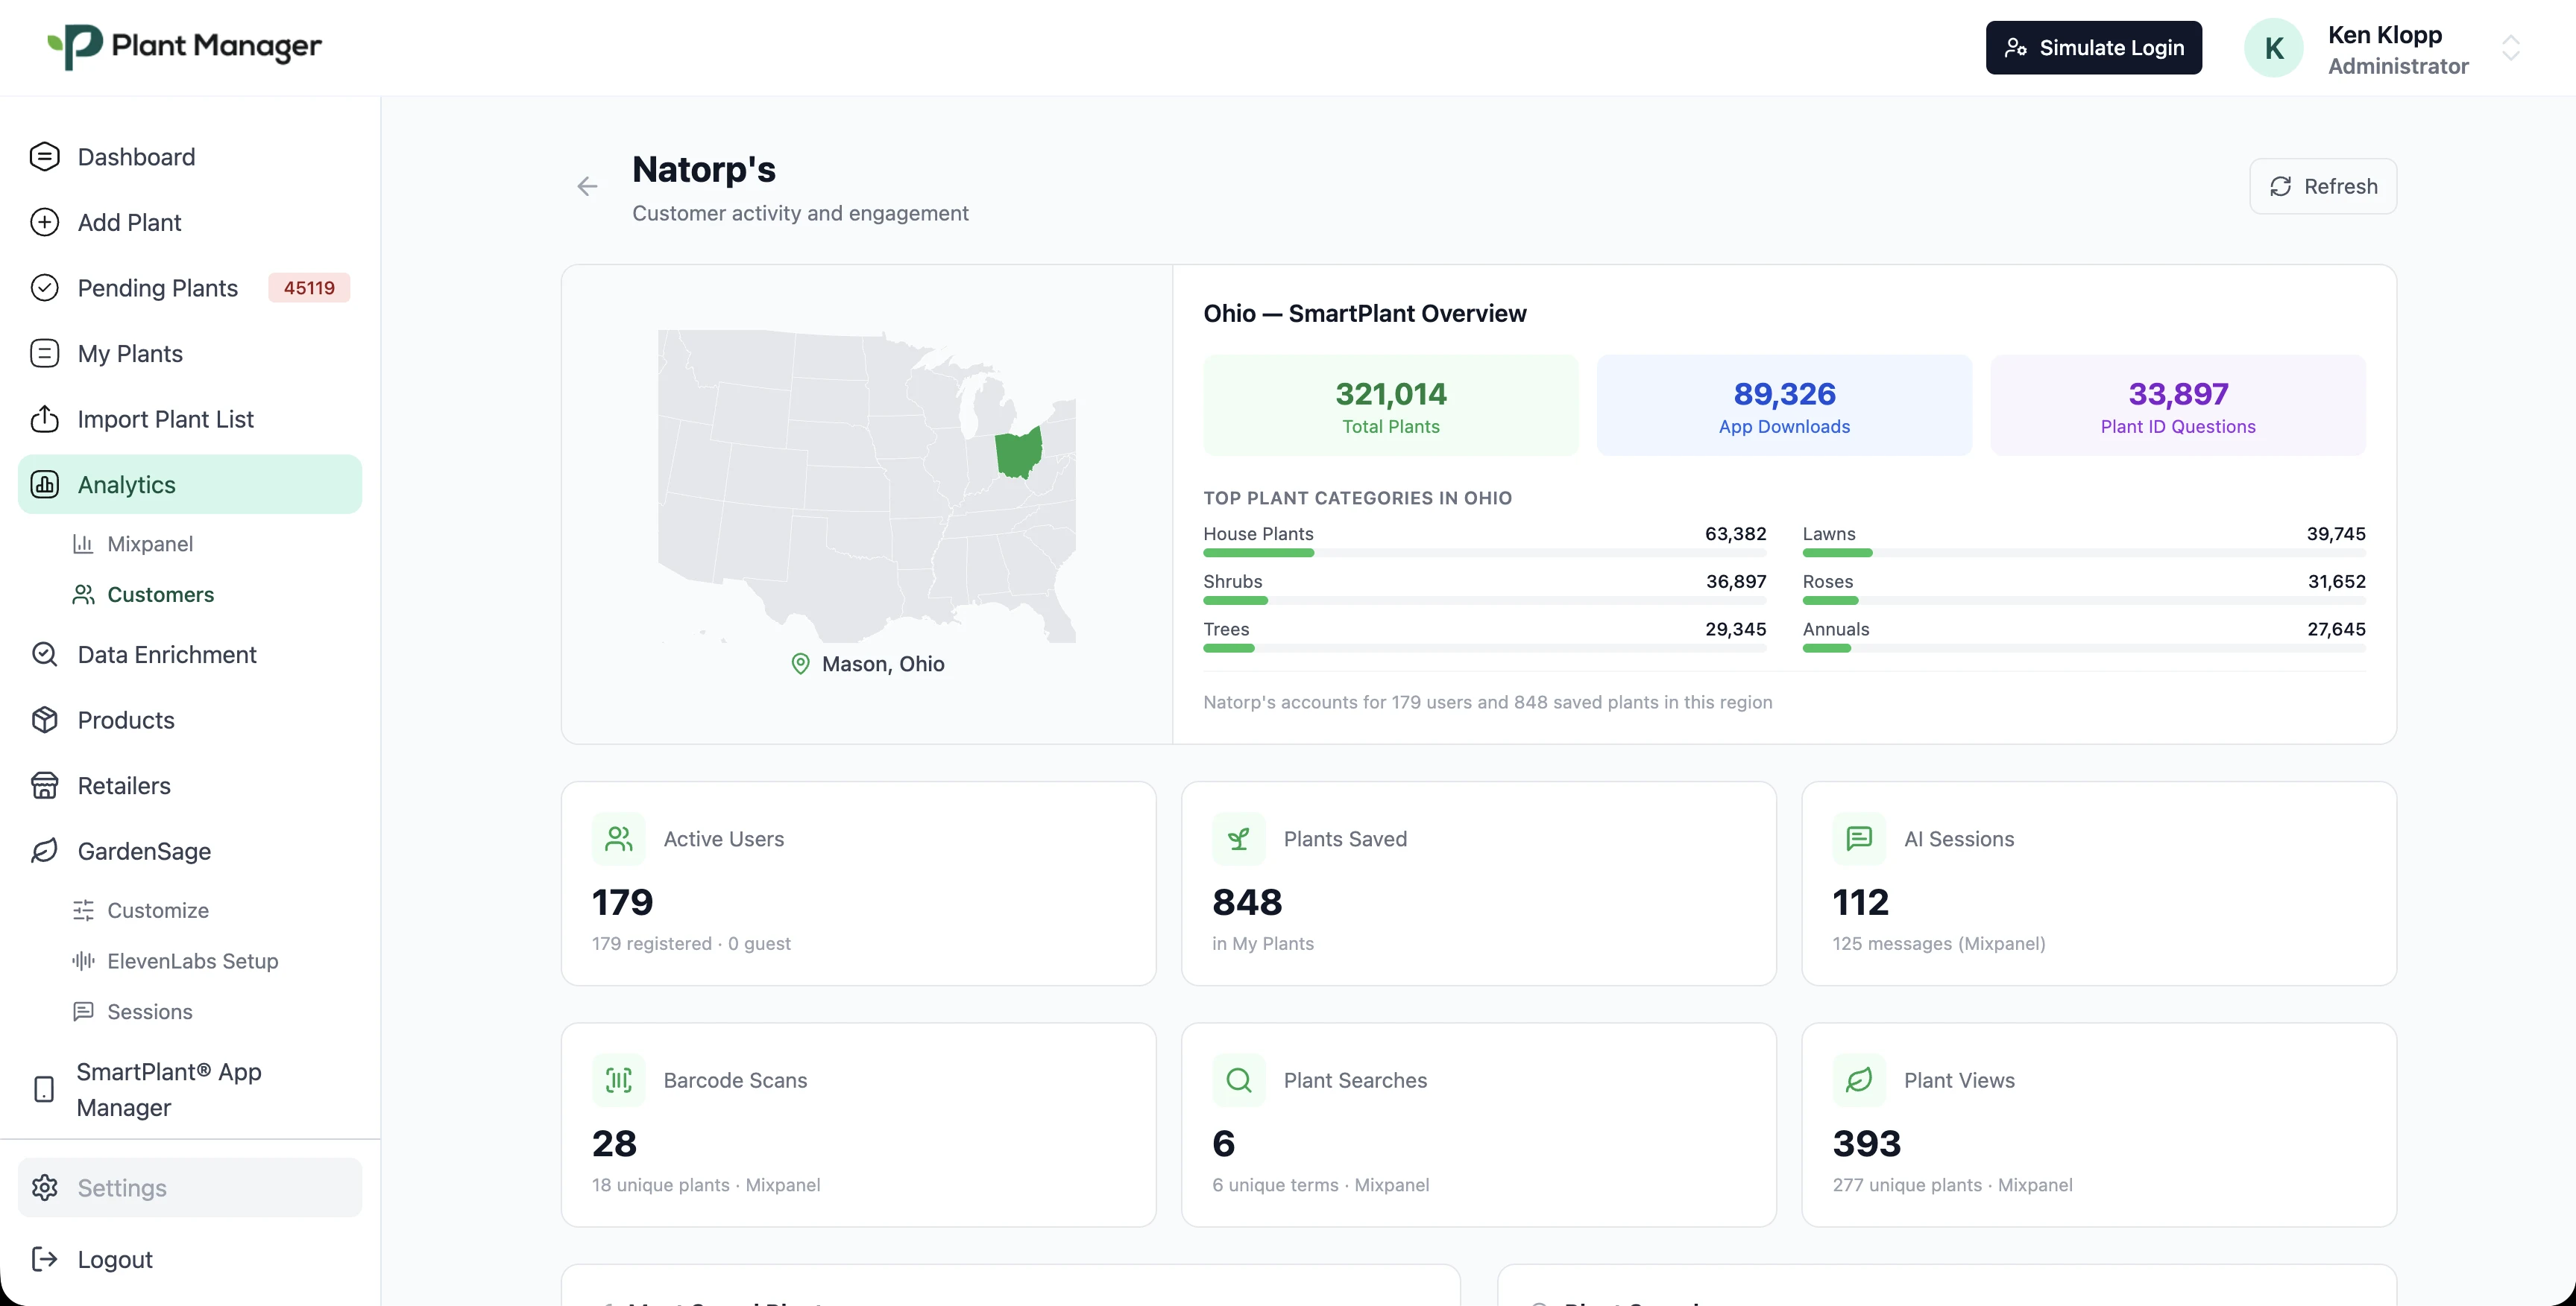Click the '31,652' Roses value
Viewport: 2576px width, 1306px height.
2336,582
